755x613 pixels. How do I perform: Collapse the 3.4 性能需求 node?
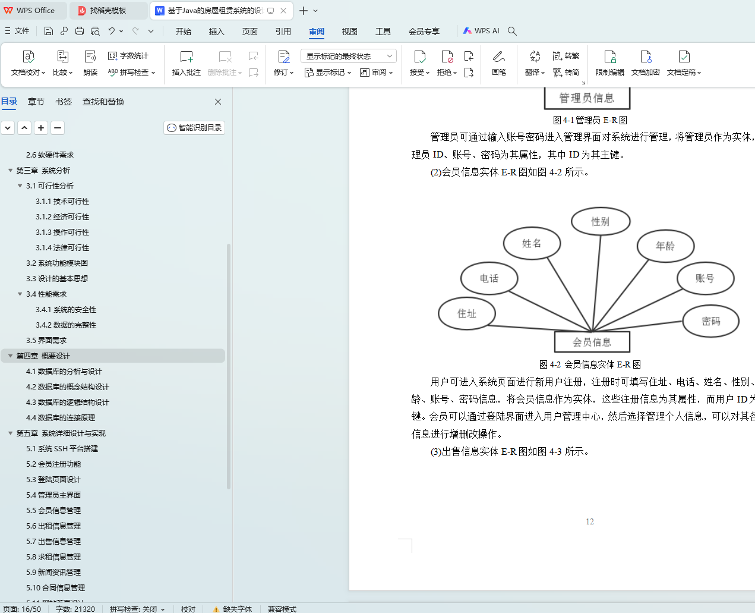click(20, 294)
